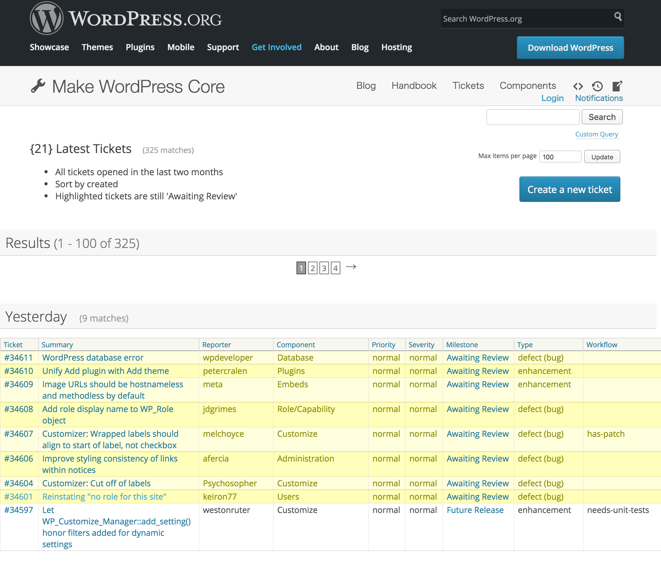Open Awaiting Review milestone for ticket #34611

(x=478, y=358)
